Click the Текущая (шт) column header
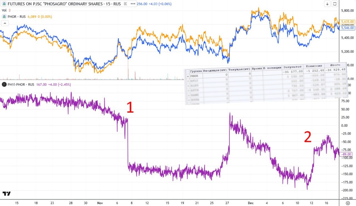Image resolution: width=356 pixels, height=206 pixels. (x=240, y=69)
